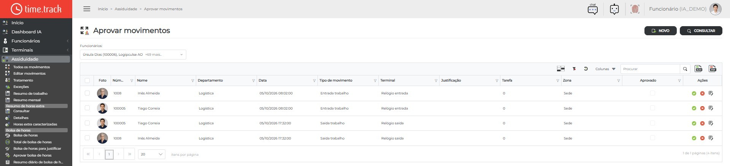
Task: Edit Inês Almeida 08:02 entry
Action: [711, 93]
